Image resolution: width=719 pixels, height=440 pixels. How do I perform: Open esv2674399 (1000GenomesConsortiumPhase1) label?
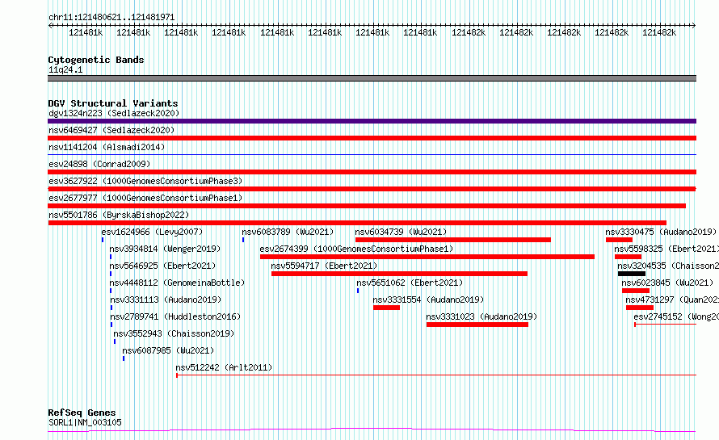356,249
